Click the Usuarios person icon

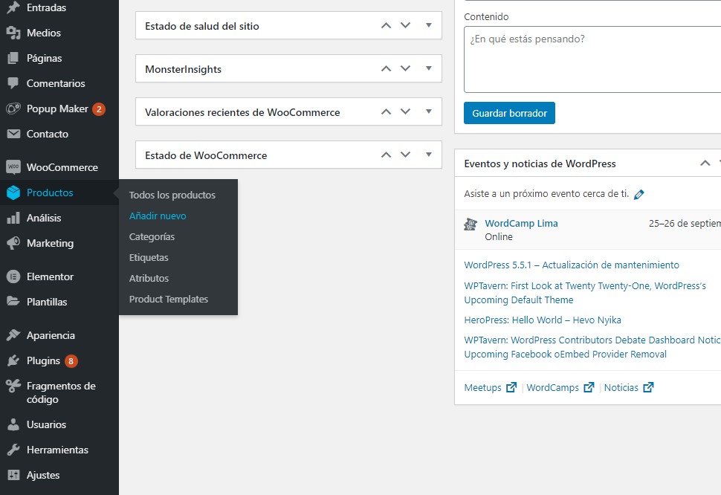[13, 424]
